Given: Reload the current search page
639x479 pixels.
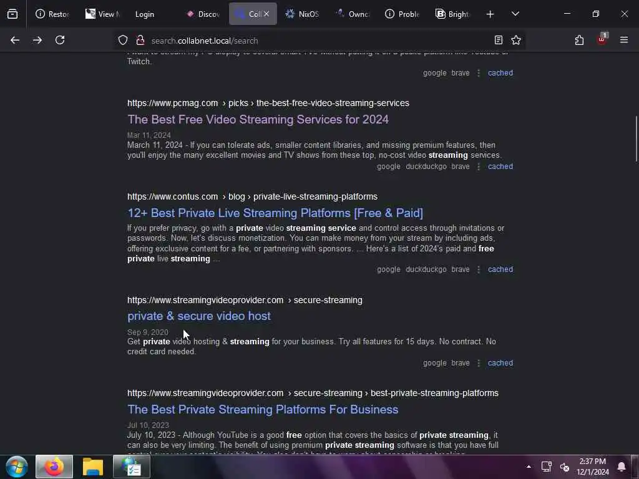Looking at the screenshot, I should coord(60,40).
